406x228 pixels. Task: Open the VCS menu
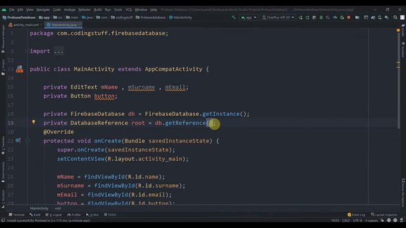click(128, 9)
